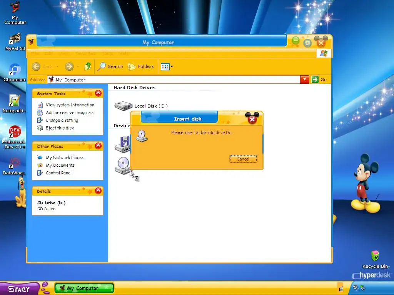Open the keyboard language indicator in taskbar

tap(341, 288)
